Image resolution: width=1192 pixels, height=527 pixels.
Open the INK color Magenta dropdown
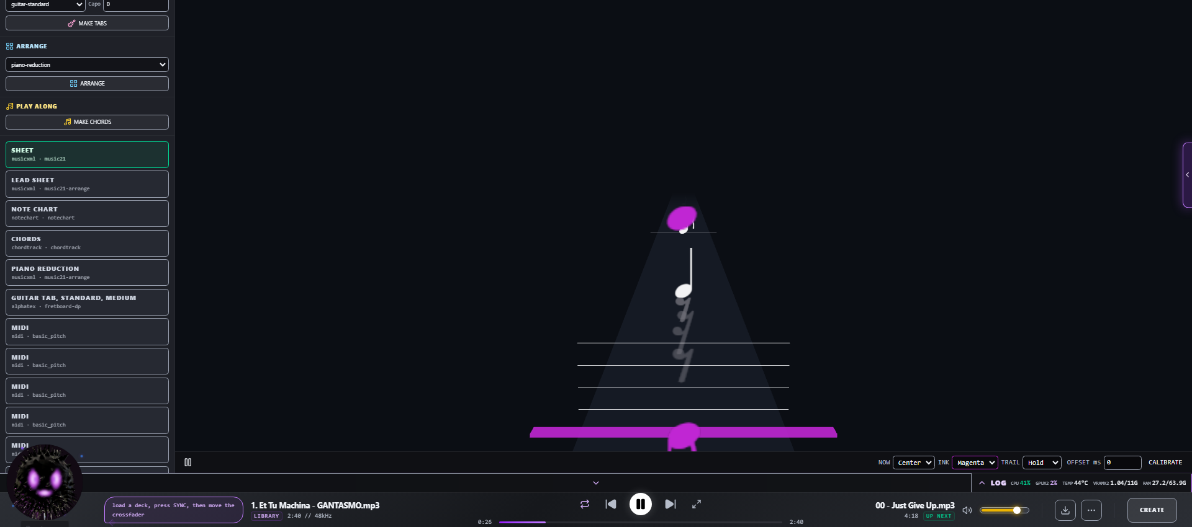975,463
